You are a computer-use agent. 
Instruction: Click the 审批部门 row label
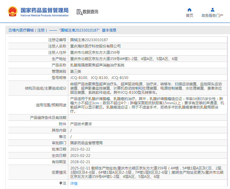point(59,143)
